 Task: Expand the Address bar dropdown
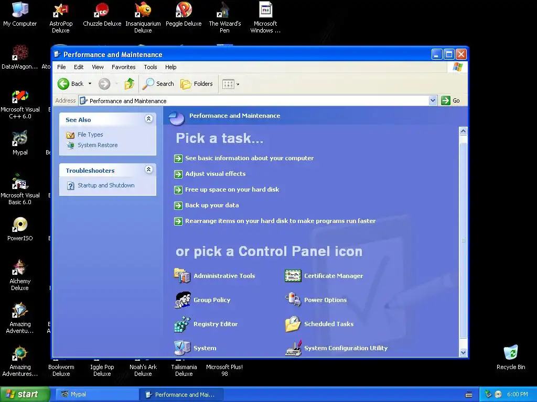coord(433,100)
